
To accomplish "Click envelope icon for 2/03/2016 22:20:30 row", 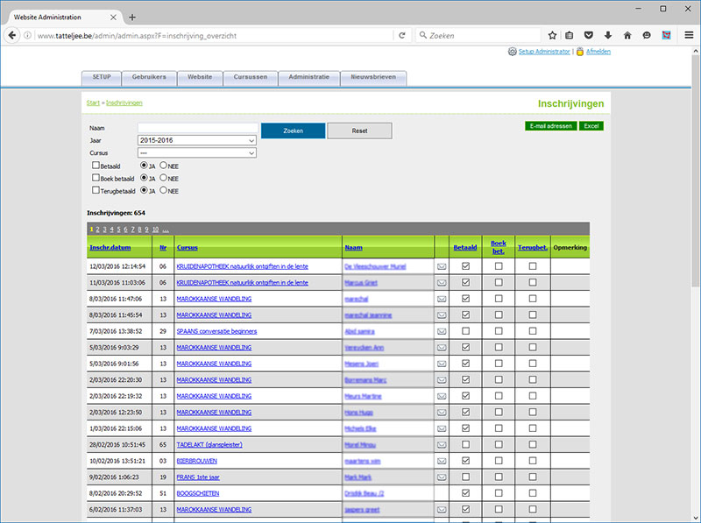I will pos(442,380).
